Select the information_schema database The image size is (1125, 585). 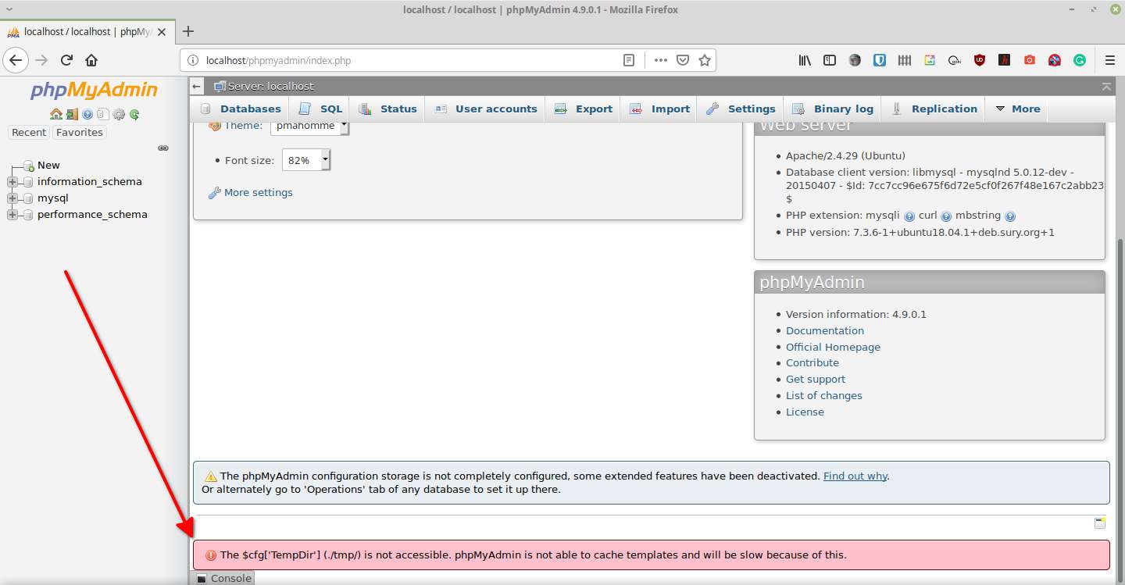pyautogui.click(x=90, y=182)
